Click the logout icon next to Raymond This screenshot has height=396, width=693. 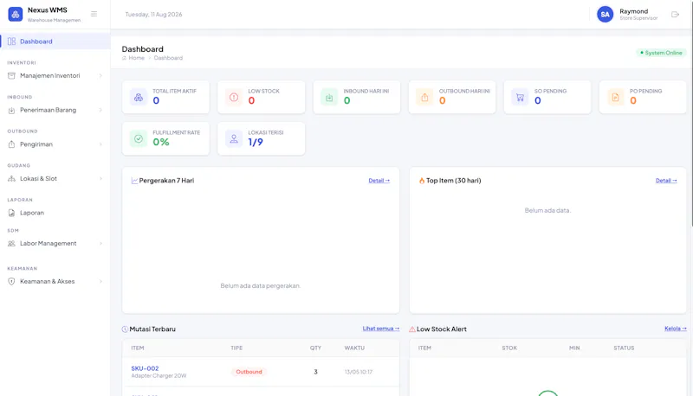point(675,15)
